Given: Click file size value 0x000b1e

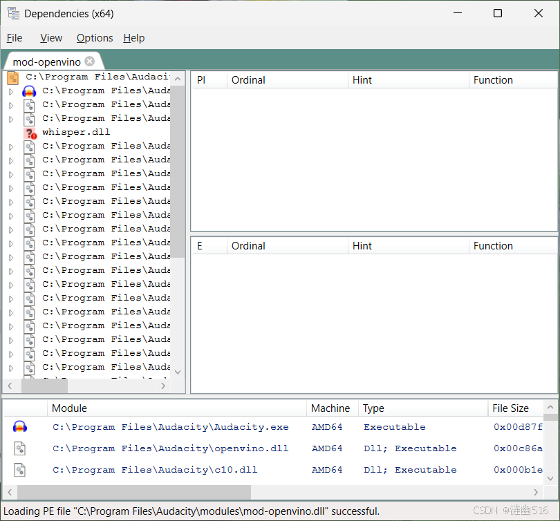Looking at the screenshot, I should click(518, 470).
